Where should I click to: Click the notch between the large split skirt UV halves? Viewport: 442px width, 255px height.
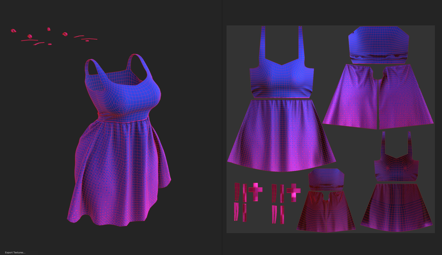tap(378, 76)
